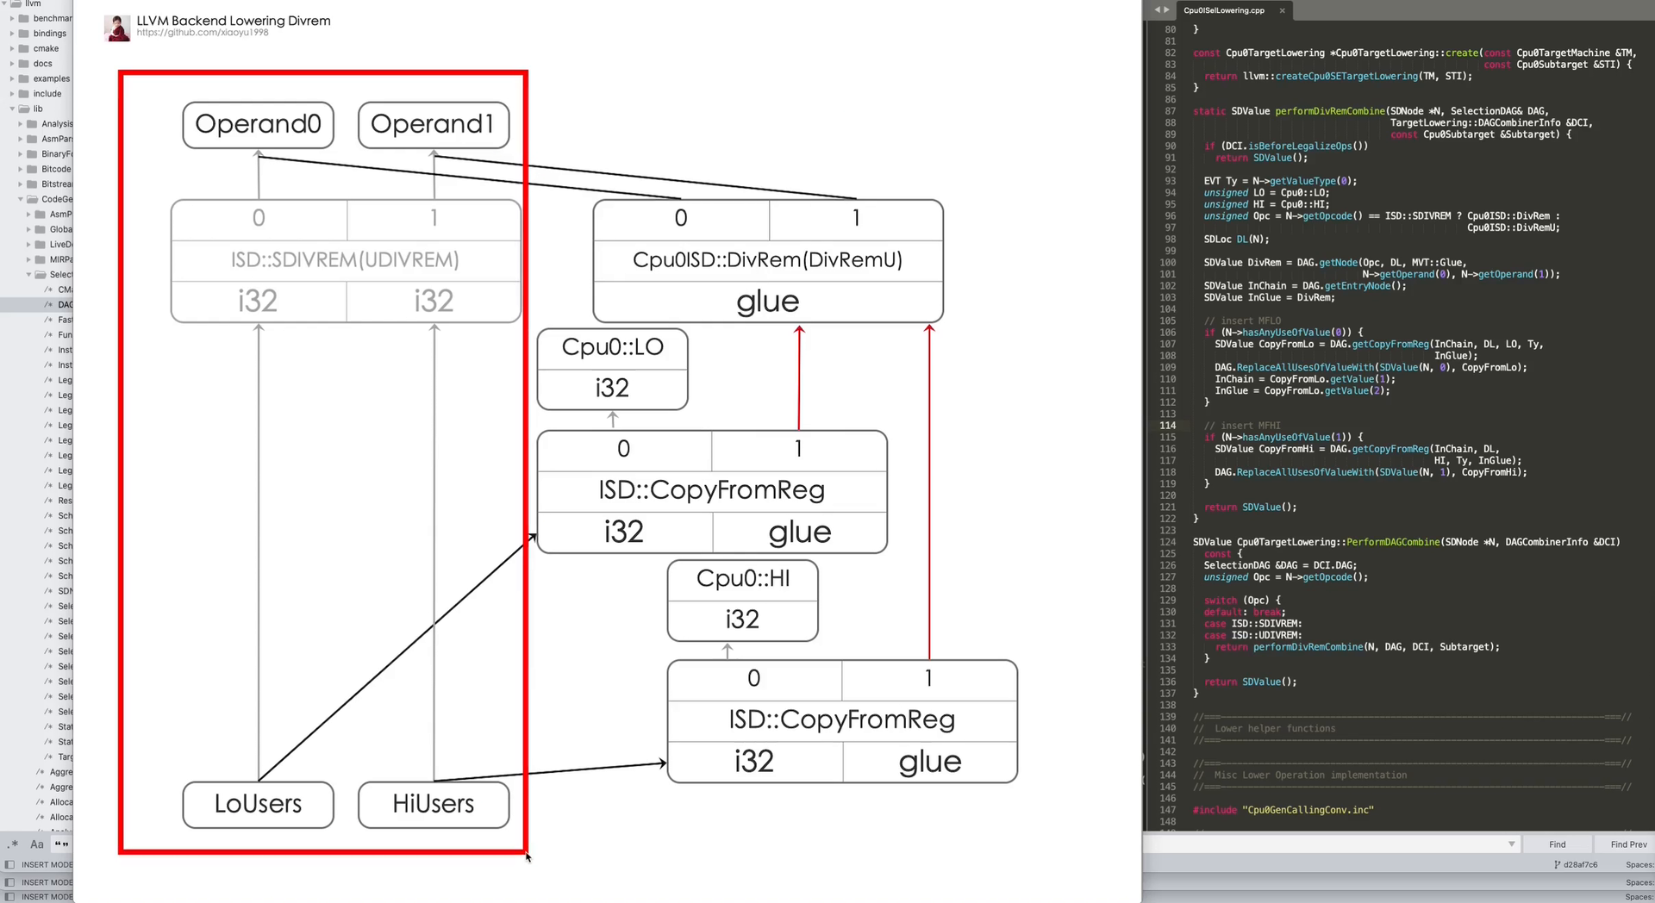Screen dimensions: 1655x903
Task: Click the file icon beside SDN
Action: [x=49, y=591]
